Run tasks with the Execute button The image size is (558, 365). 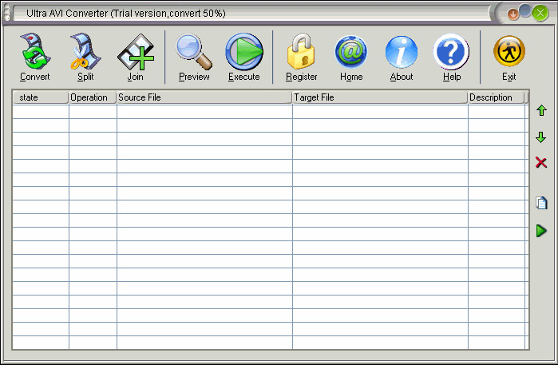coord(244,57)
